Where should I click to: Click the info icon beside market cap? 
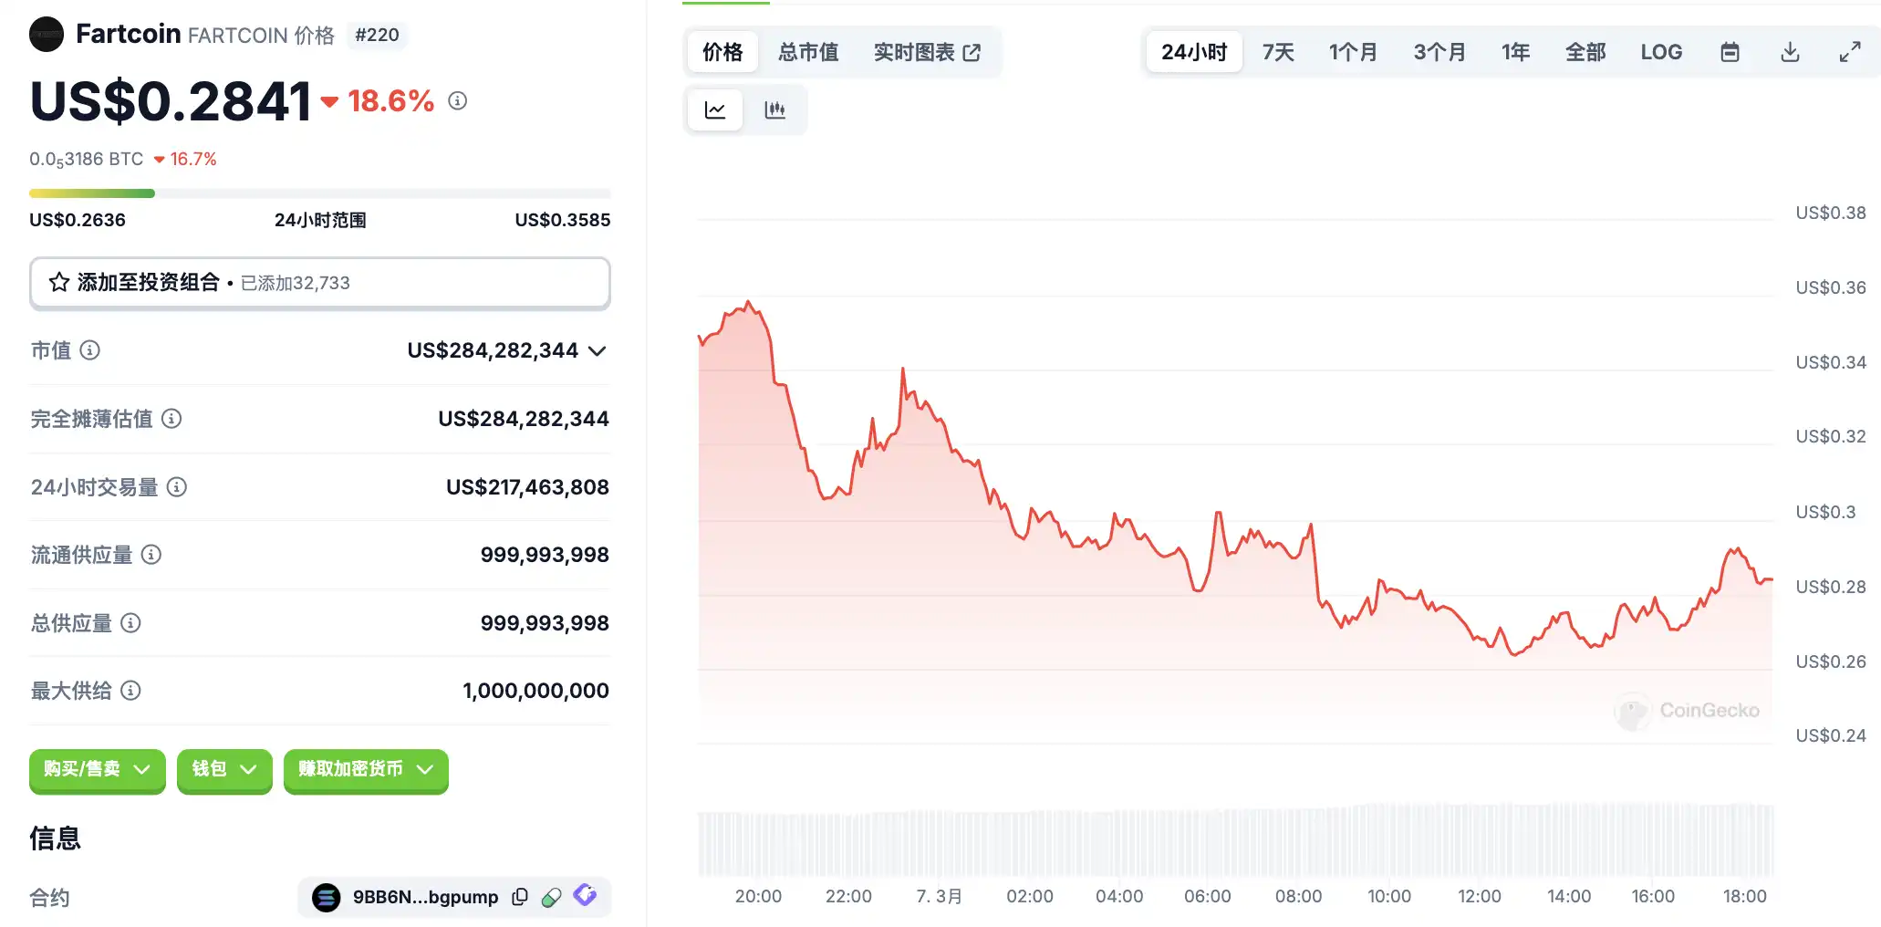[x=89, y=350]
